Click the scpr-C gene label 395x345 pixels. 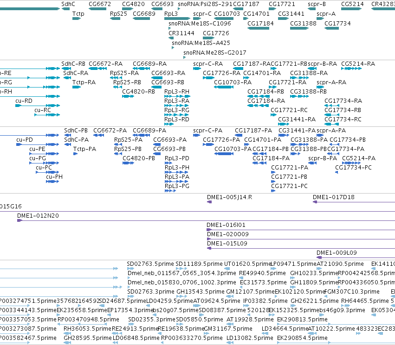202,14
